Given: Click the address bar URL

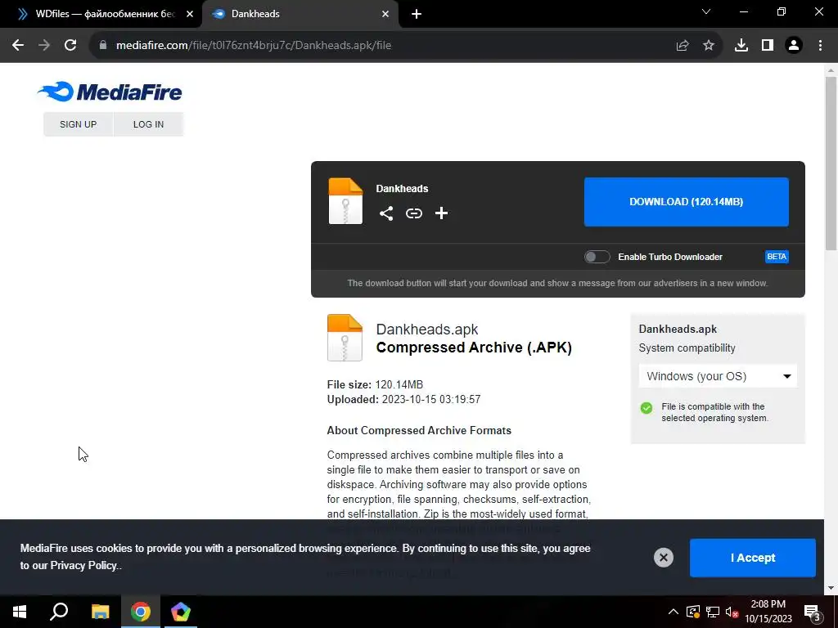Looking at the screenshot, I should pyautogui.click(x=254, y=46).
